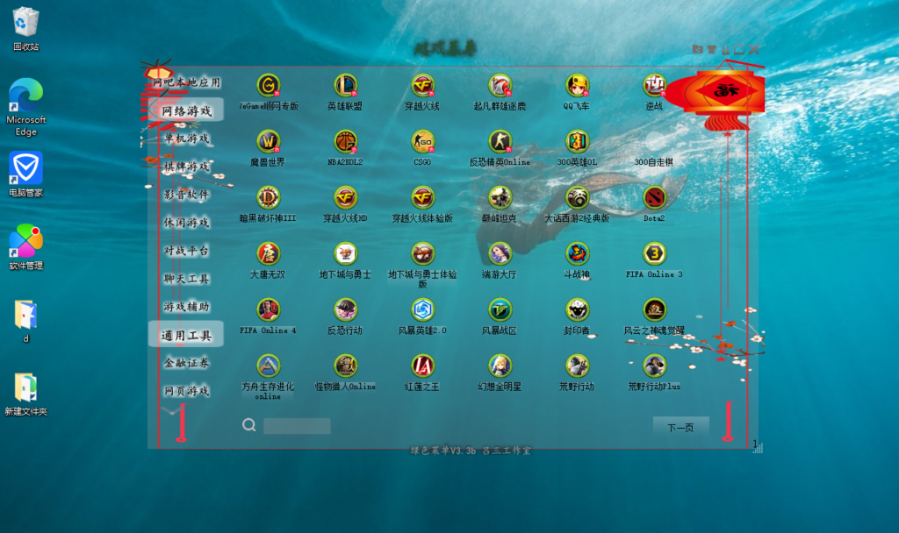Select the 逆战 game icon
Screen dimensions: 899x533
(x=654, y=86)
